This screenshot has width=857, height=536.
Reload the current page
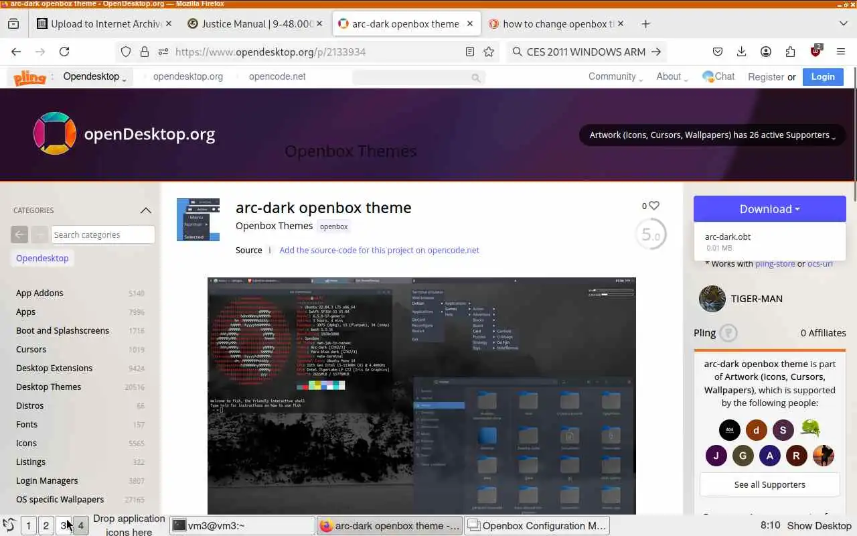pos(64,52)
